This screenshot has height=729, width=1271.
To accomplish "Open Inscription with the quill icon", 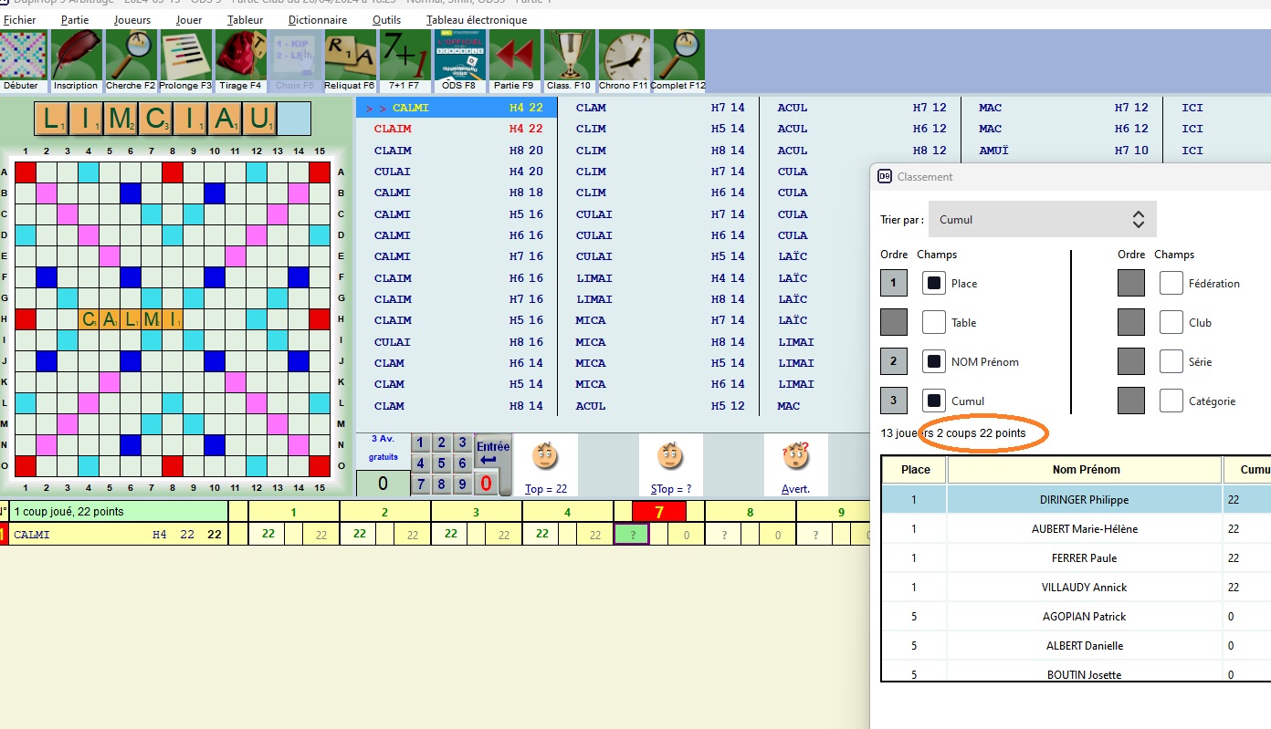I will 76,57.
